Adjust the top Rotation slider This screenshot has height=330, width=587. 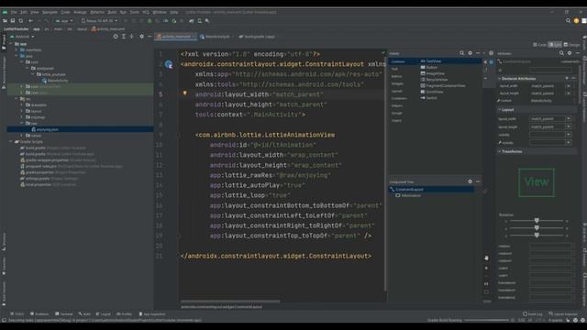pyautogui.click(x=537, y=221)
